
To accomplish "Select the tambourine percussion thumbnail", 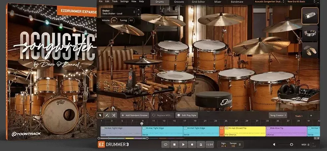I will click(310, 33).
